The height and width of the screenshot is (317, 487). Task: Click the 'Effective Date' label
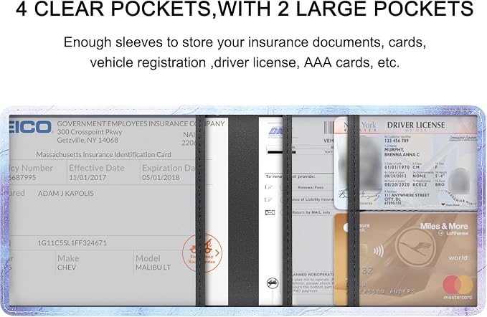click(97, 168)
